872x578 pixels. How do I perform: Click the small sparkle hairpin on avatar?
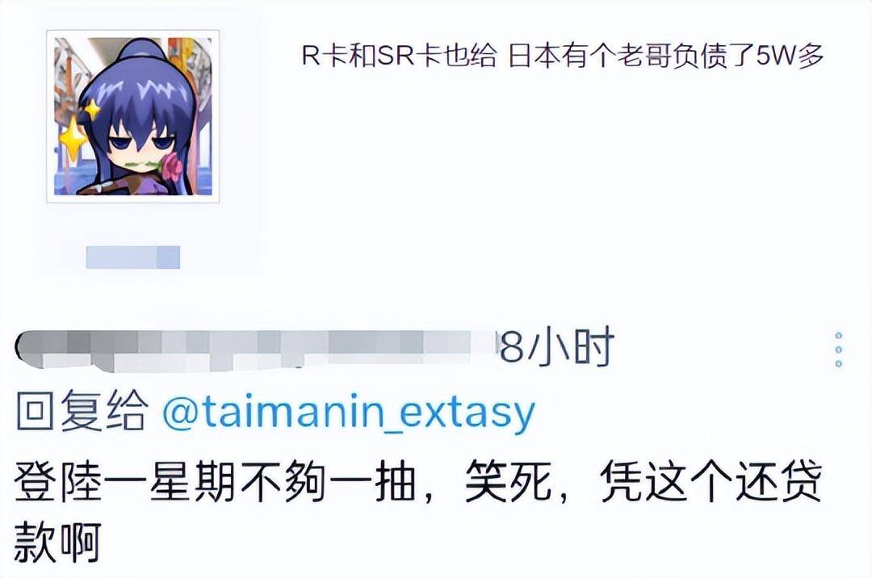click(92, 108)
